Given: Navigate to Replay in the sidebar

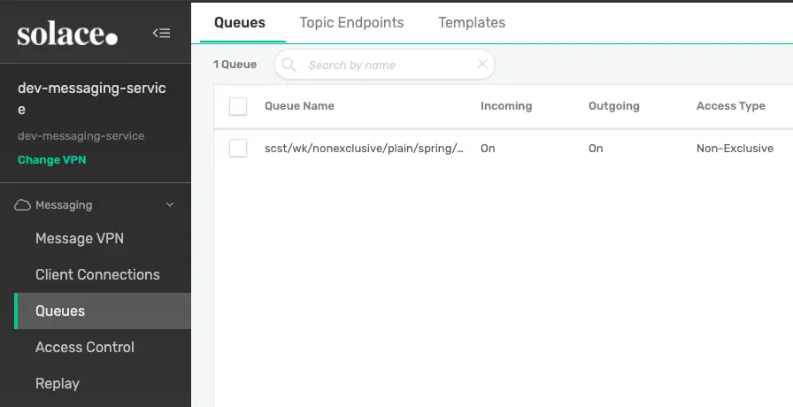Looking at the screenshot, I should tap(58, 384).
